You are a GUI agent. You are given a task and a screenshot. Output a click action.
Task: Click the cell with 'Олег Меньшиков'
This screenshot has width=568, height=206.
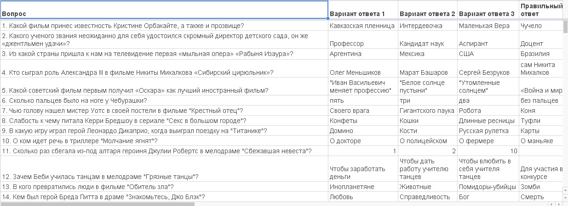coord(363,68)
